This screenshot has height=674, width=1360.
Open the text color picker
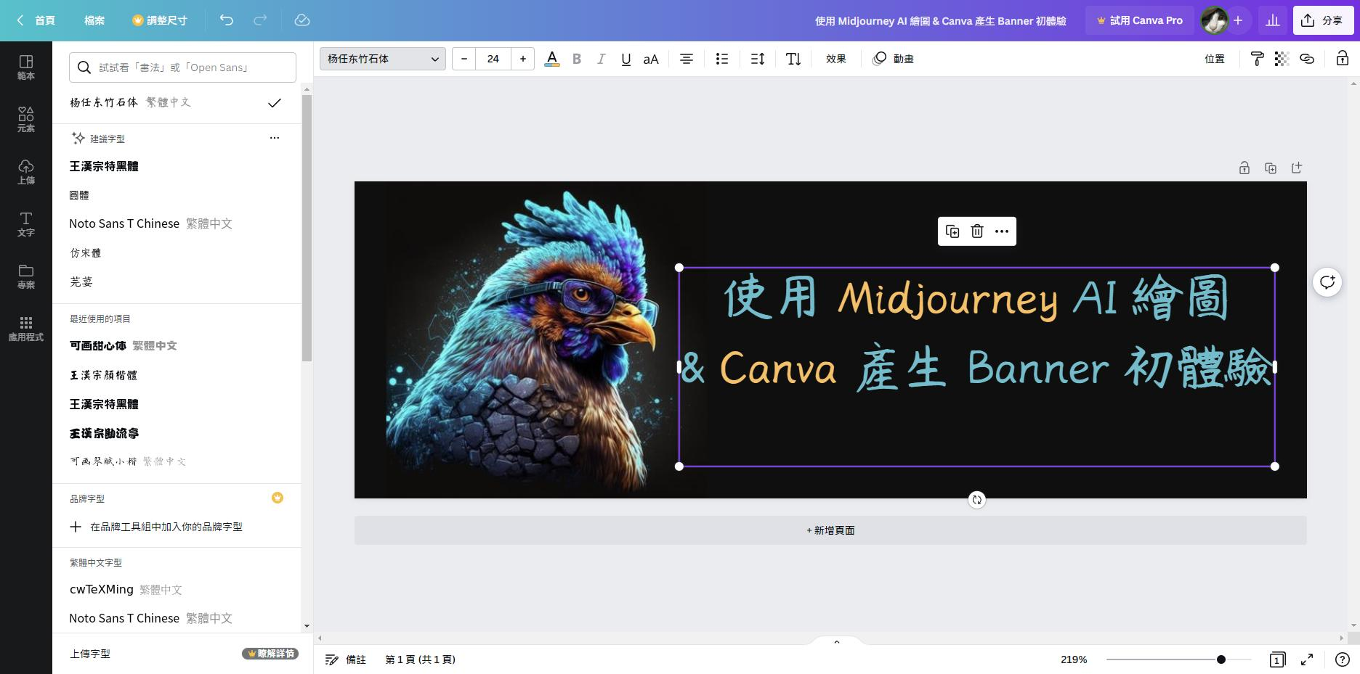click(x=552, y=59)
